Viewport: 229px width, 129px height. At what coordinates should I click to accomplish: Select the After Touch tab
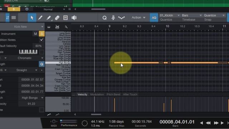tap(130, 95)
